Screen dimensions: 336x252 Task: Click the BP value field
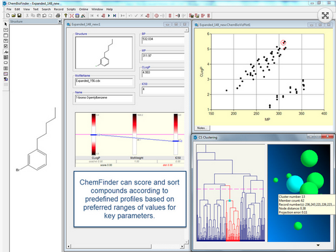point(163,40)
